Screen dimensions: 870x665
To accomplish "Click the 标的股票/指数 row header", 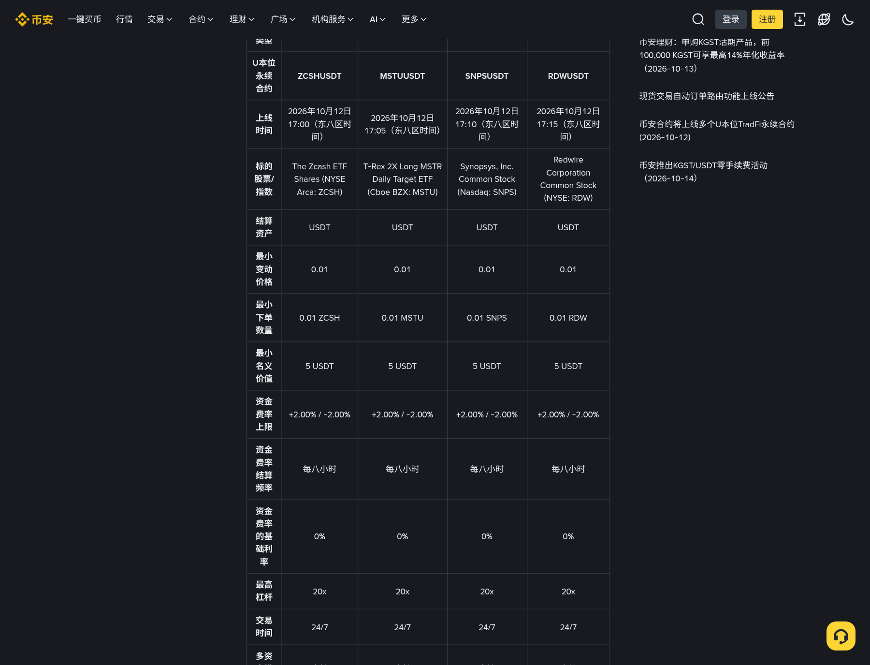I will point(264,179).
